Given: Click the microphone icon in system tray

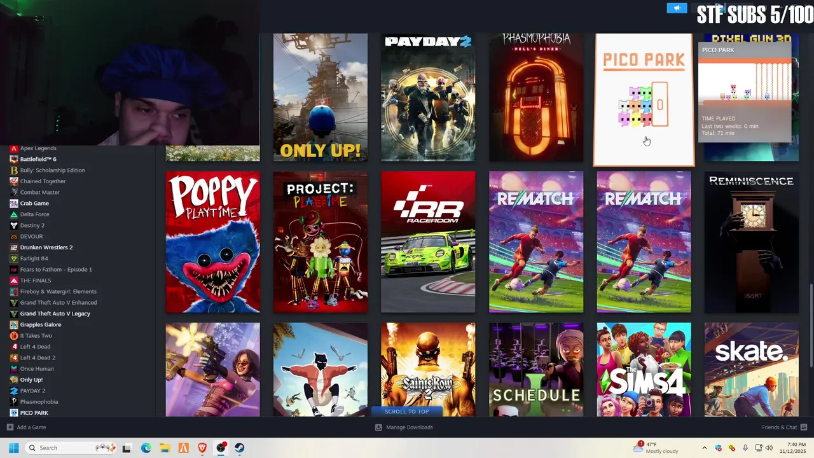Looking at the screenshot, I should coord(745,448).
